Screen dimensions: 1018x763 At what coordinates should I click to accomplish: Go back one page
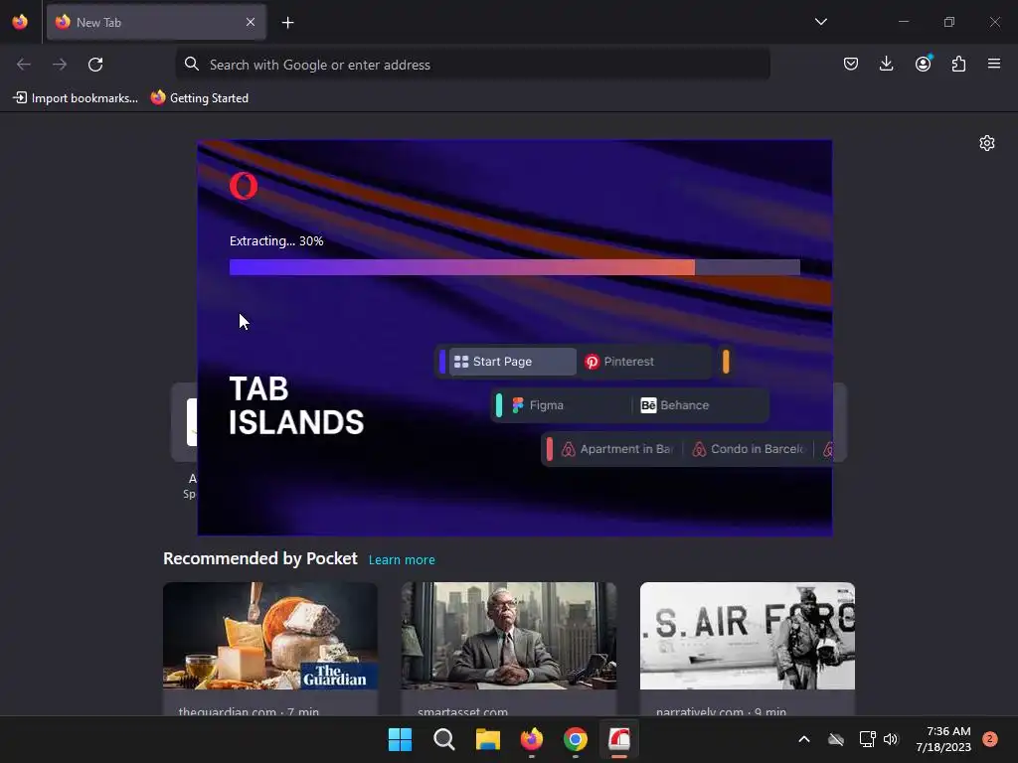[24, 65]
